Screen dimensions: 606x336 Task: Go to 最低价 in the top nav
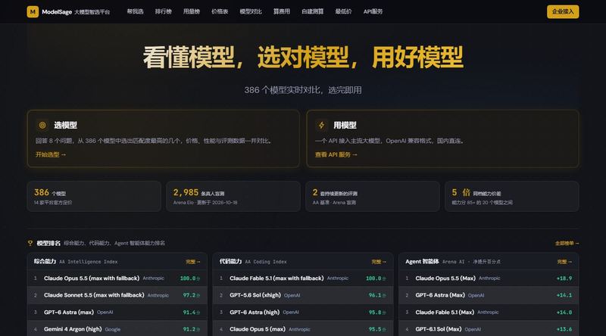click(343, 11)
